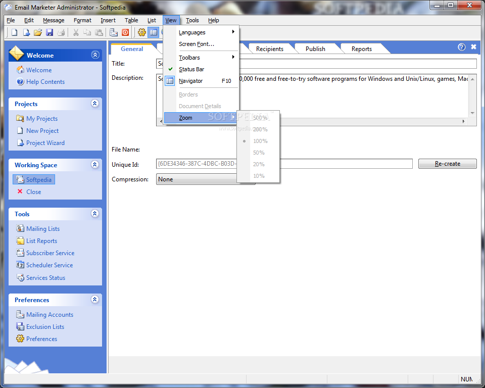The height and width of the screenshot is (388, 485).
Task: Click the red Close X icon
Action: coord(20,191)
